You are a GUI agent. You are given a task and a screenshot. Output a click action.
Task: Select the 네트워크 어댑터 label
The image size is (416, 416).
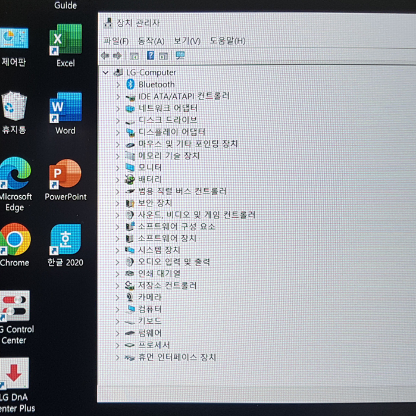coord(168,108)
